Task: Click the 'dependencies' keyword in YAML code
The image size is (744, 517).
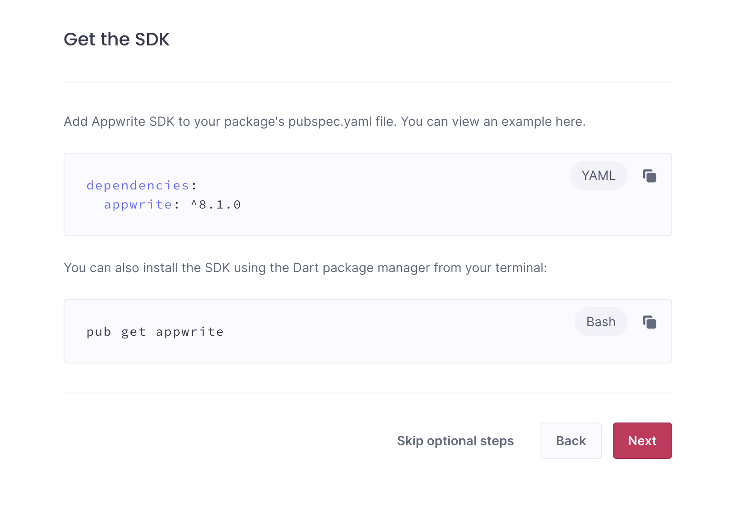Action: tap(138, 185)
